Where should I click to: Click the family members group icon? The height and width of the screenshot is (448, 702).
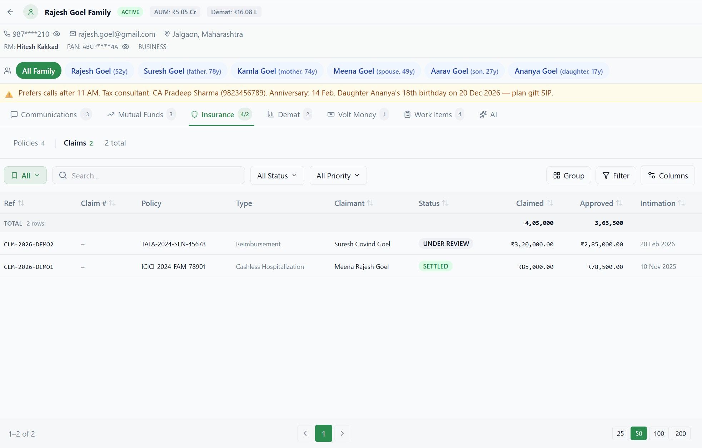tap(8, 70)
